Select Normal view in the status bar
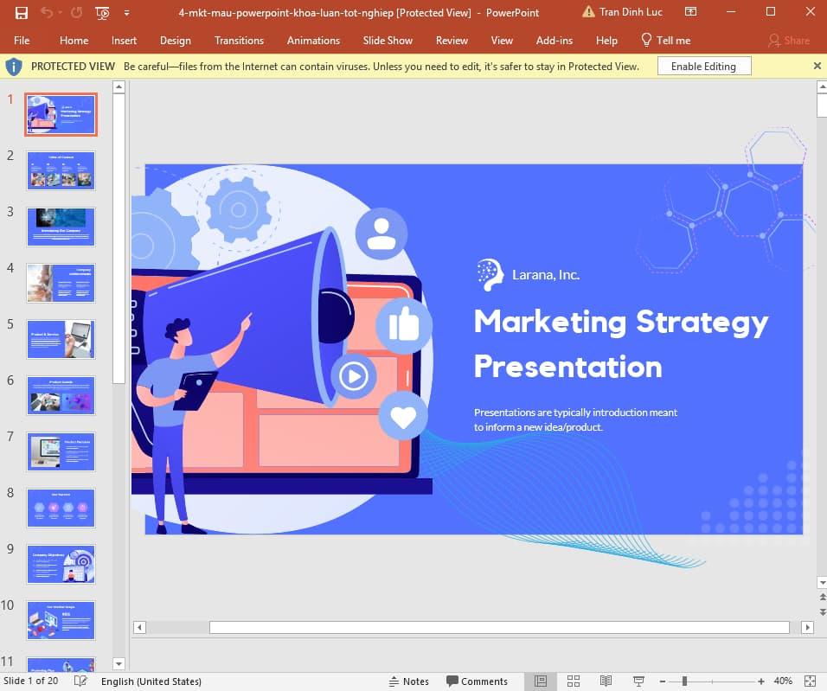The width and height of the screenshot is (827, 691). point(540,681)
